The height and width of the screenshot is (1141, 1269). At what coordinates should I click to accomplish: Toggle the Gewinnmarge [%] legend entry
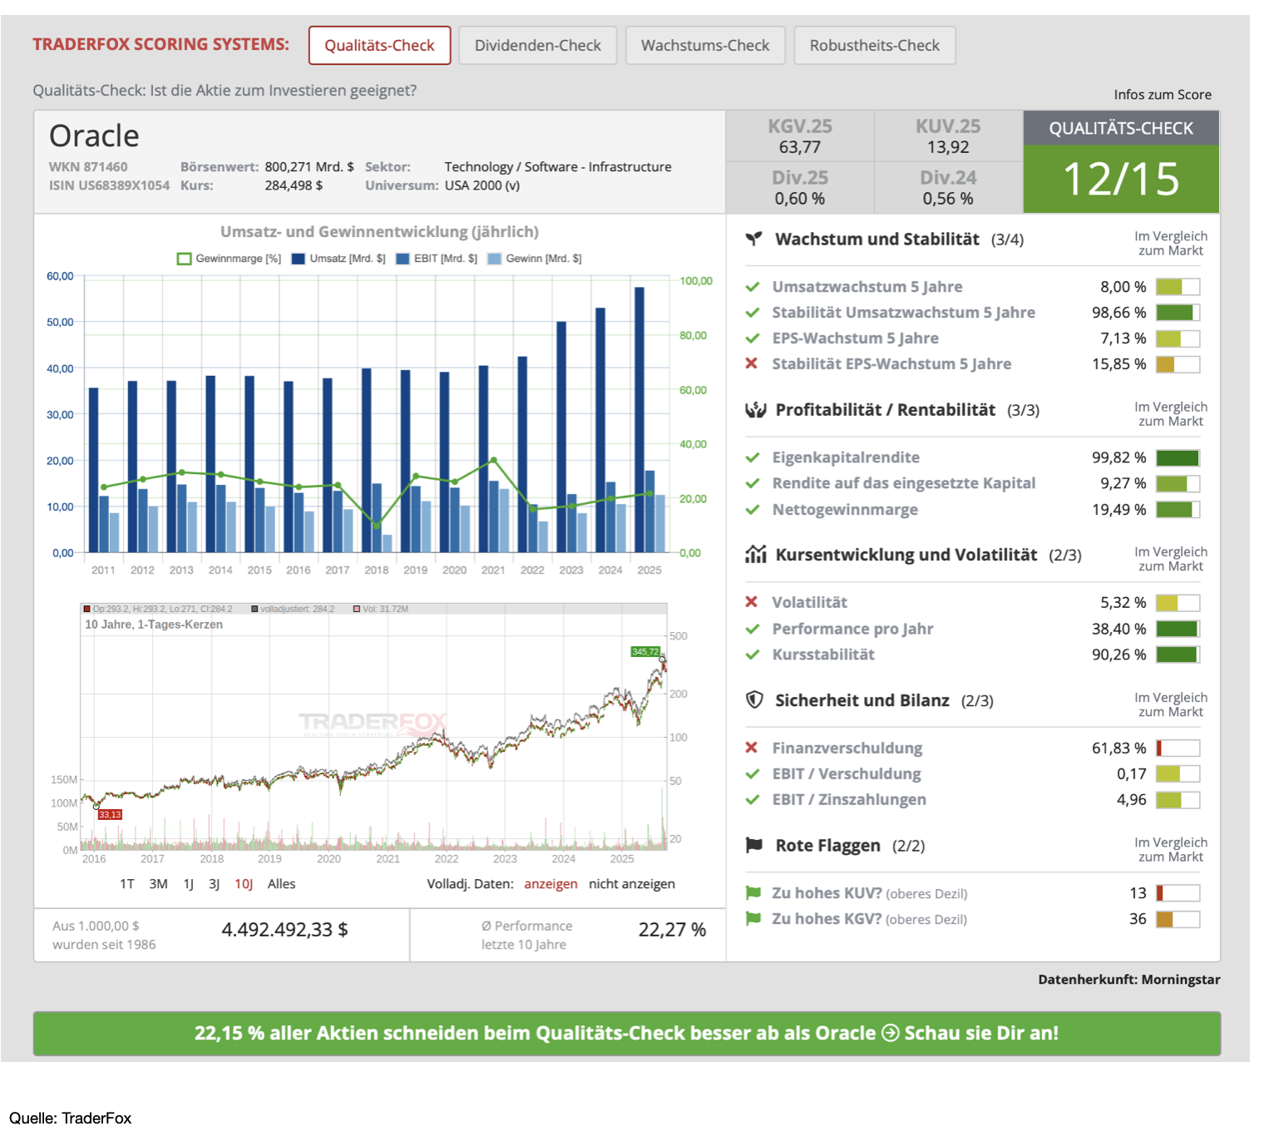230,259
